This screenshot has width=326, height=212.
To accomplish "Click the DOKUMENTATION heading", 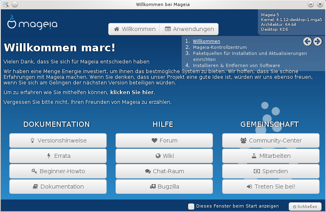I will click(56, 124).
